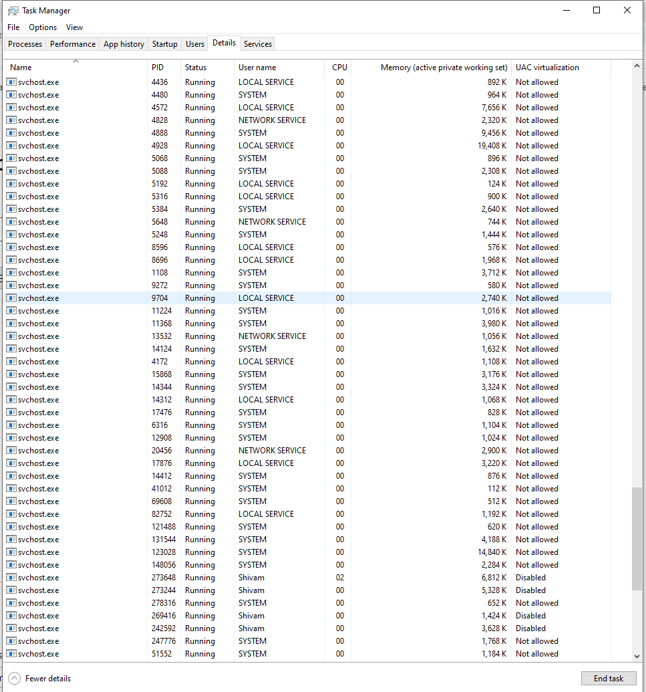The width and height of the screenshot is (646, 692).
Task: Click the svchost.exe icon for PID 82752
Action: tap(11, 514)
